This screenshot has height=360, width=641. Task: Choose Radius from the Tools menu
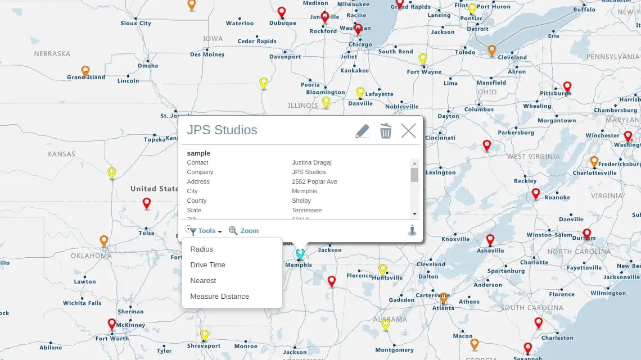coord(201,249)
